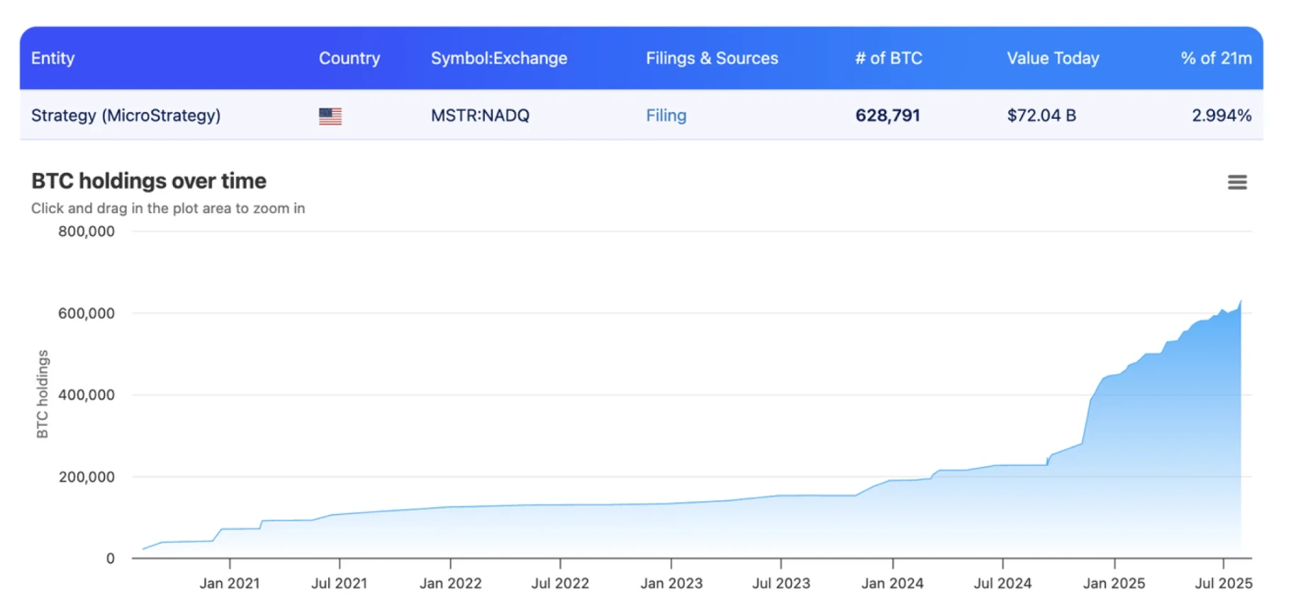
Task: Click the Entity column header
Action: 52,58
